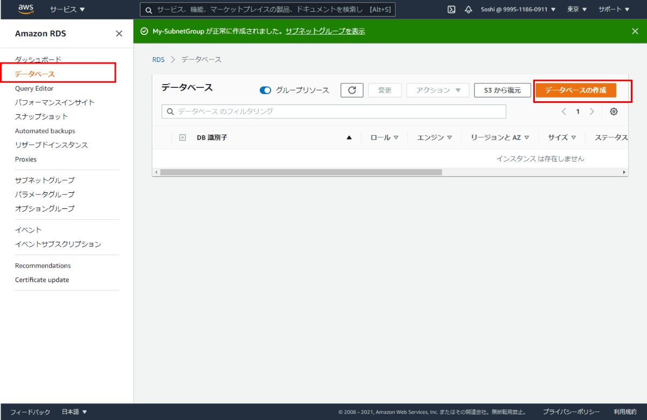Open the サポート dropdown menu
Screen dimensions: 647x420
click(x=614, y=10)
